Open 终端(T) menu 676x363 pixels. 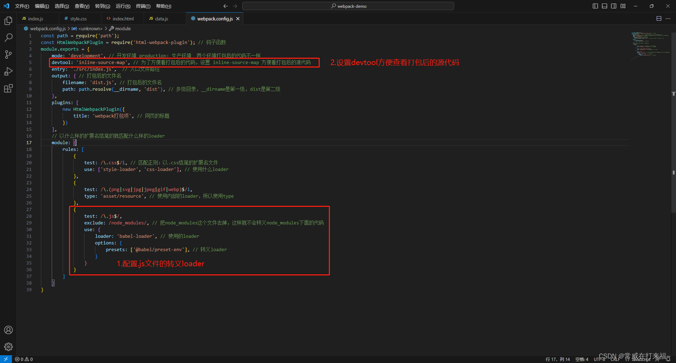coord(143,6)
